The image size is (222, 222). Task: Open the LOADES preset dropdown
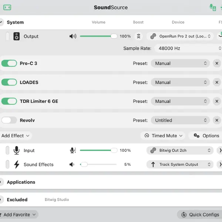pyautogui.click(x=180, y=82)
